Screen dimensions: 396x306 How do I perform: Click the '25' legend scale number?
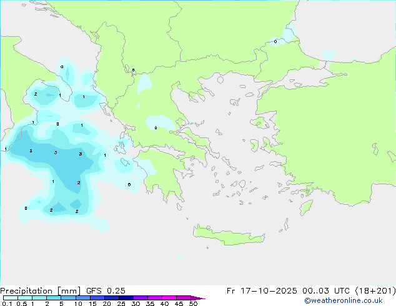(121, 304)
